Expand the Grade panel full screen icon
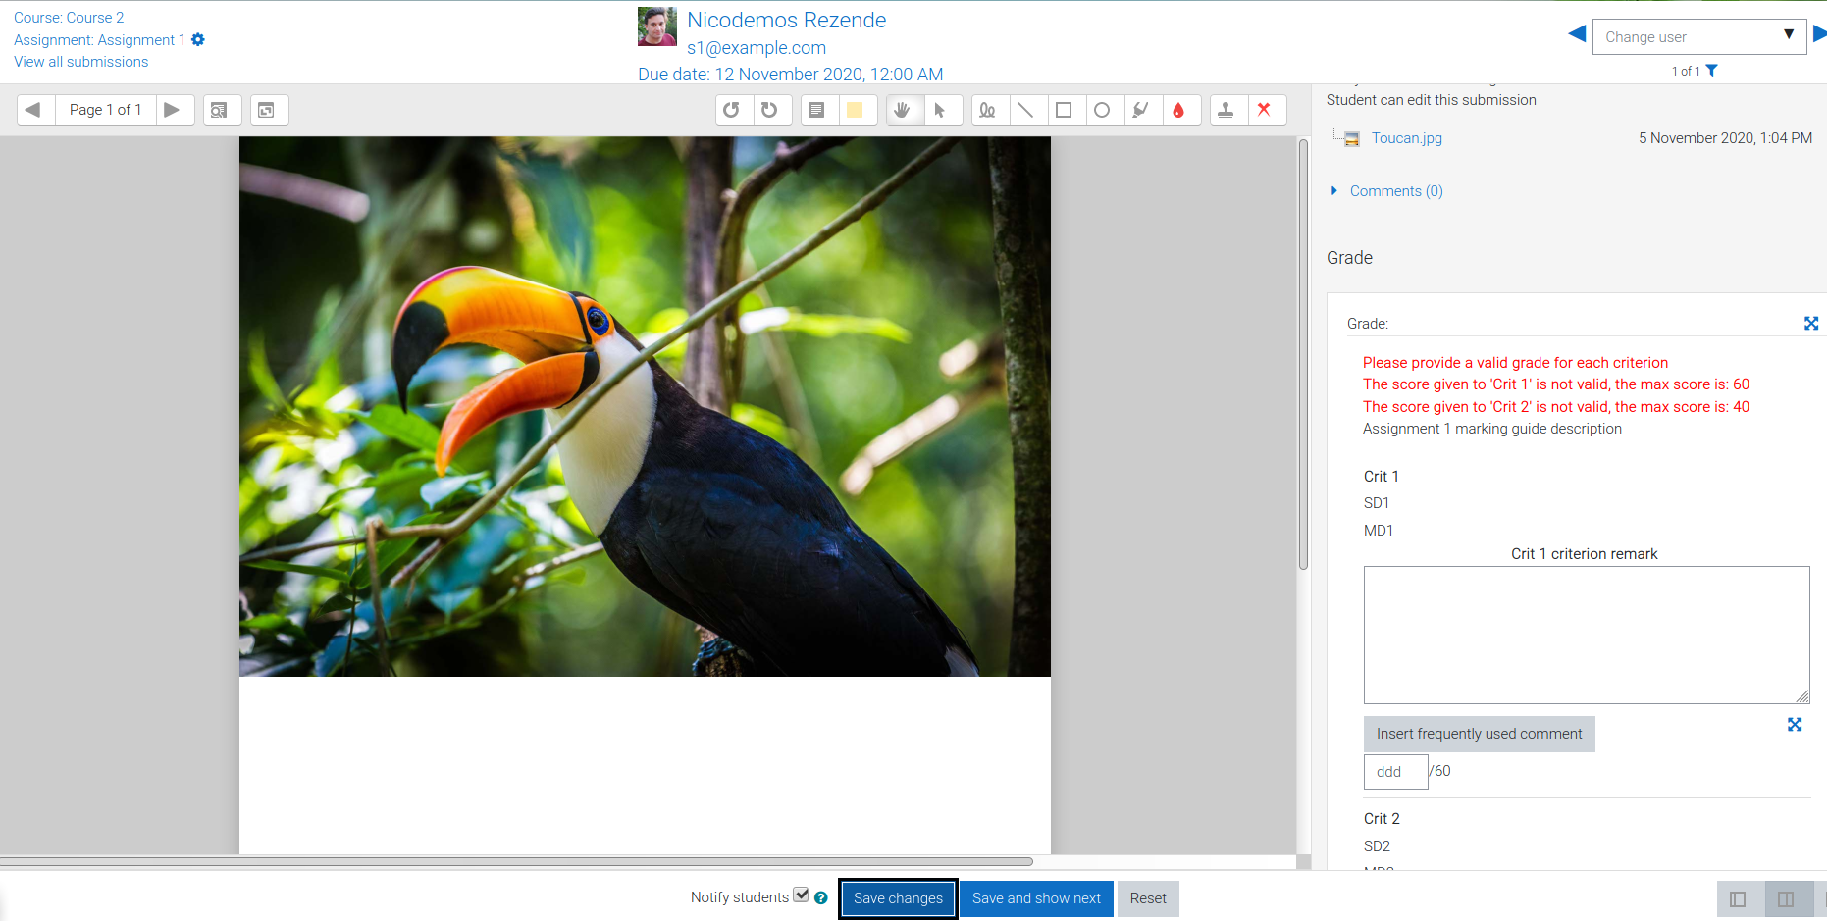The image size is (1827, 921). click(x=1811, y=324)
